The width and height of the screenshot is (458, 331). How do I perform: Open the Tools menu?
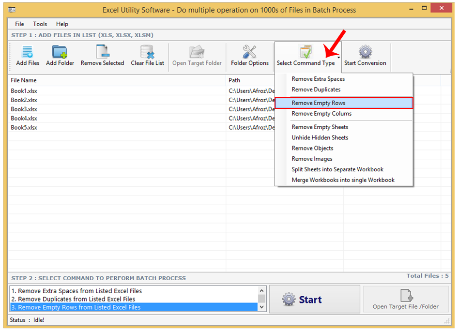click(x=40, y=24)
